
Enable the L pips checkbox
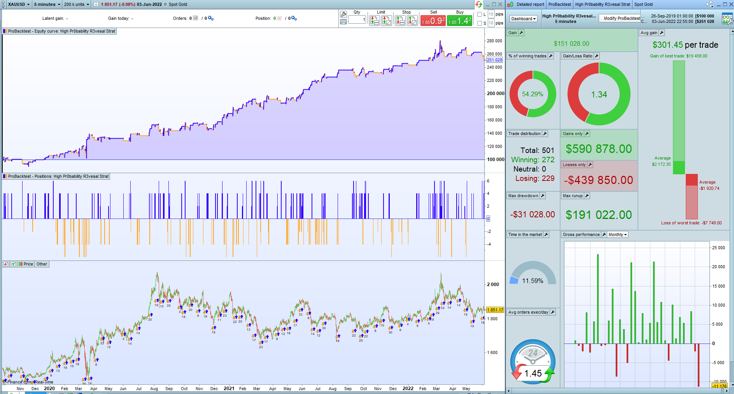(480, 14)
